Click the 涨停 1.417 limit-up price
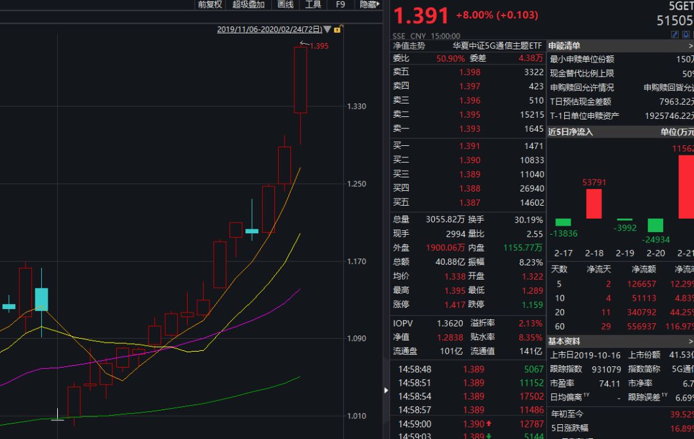The width and height of the screenshot is (694, 439). point(455,305)
